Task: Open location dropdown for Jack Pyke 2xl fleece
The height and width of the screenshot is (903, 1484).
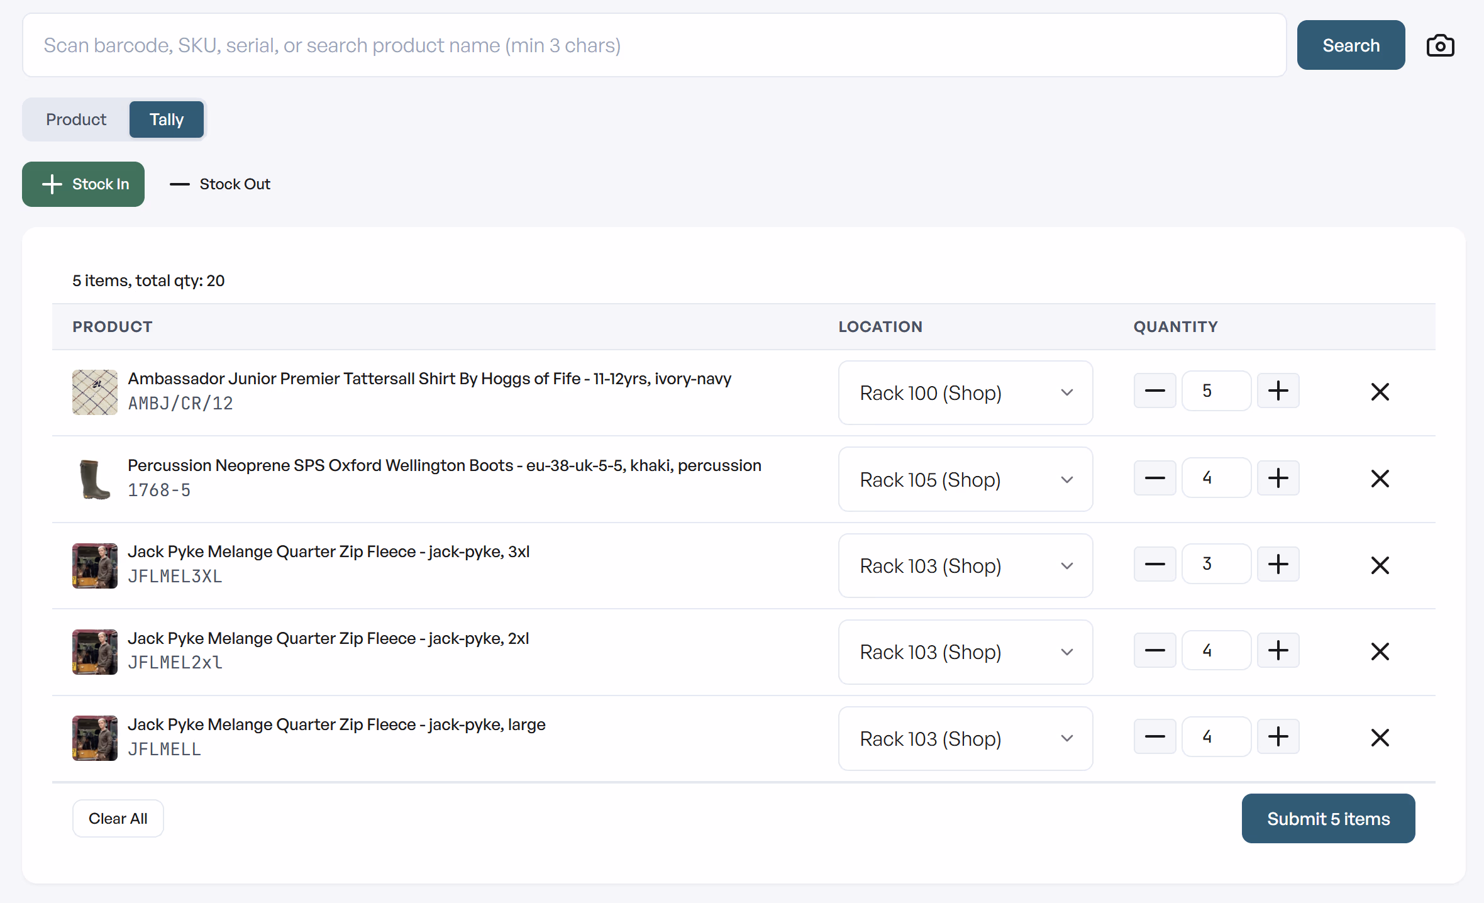Action: click(965, 652)
